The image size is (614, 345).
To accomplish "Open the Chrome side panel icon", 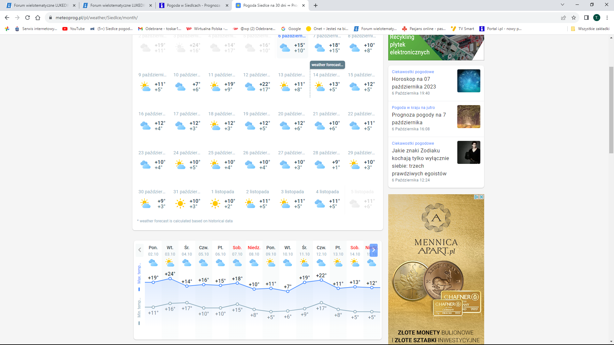I will point(586,18).
